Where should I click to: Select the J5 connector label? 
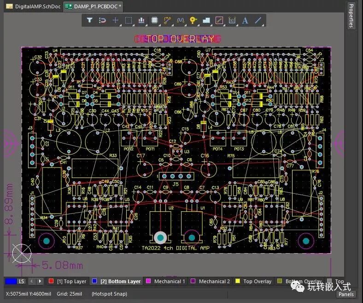176,184
